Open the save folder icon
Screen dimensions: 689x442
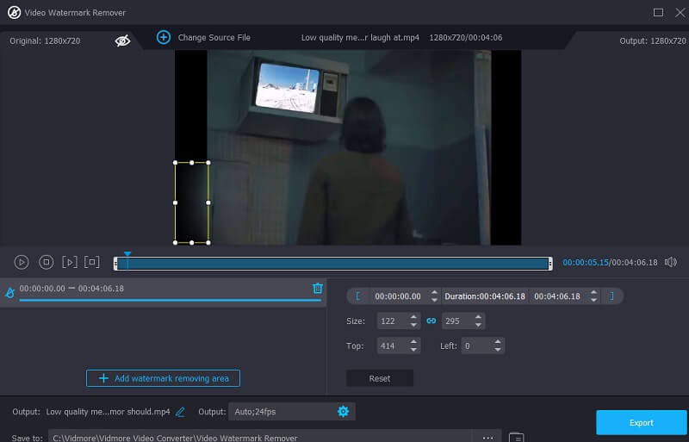[516, 438]
